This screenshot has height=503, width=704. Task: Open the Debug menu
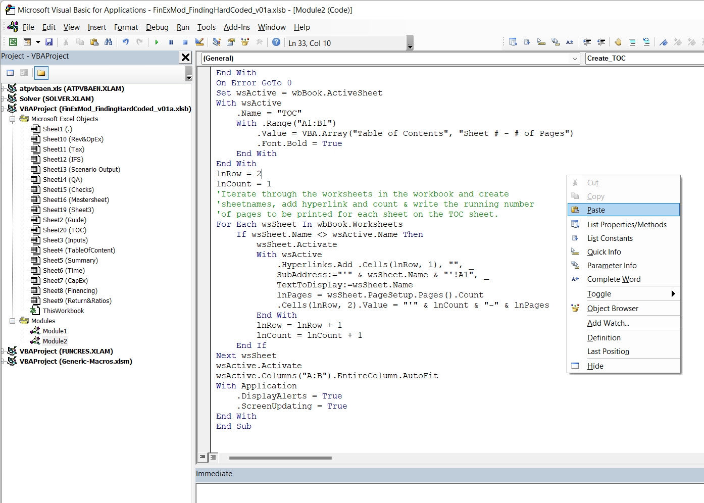tap(157, 27)
